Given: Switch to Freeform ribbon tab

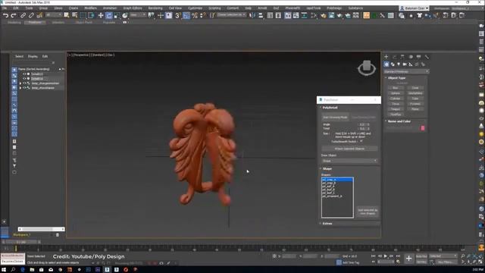Looking at the screenshot, I should (35, 22).
